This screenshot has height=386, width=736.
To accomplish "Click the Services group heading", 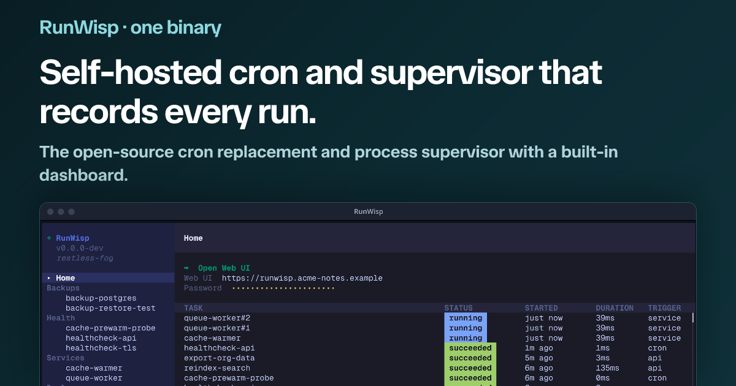I will [x=66, y=358].
